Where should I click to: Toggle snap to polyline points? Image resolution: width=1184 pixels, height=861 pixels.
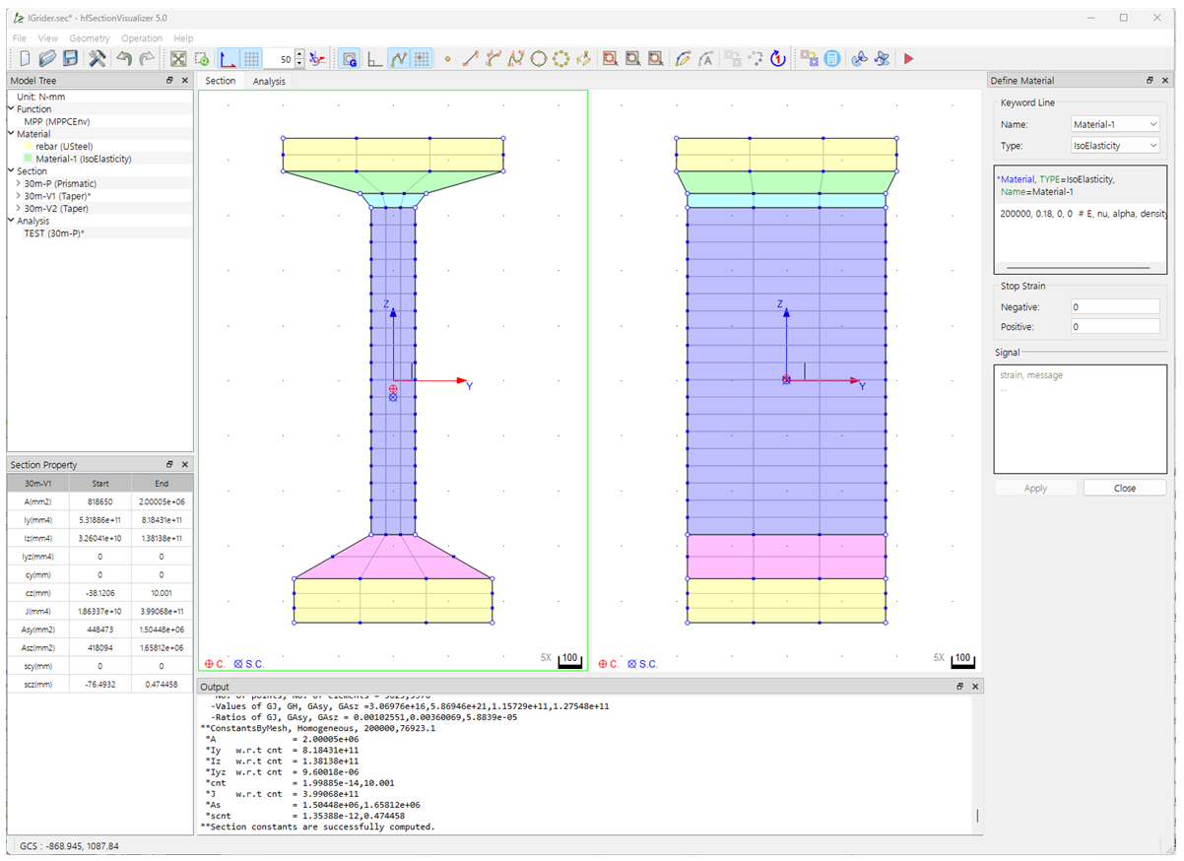click(x=399, y=59)
